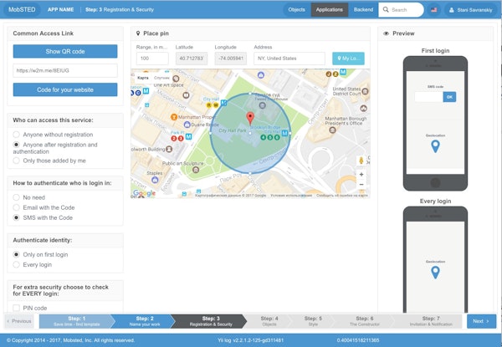The height and width of the screenshot is (347, 502).
Task: Click the search magnifier icon
Action: [x=386, y=9]
